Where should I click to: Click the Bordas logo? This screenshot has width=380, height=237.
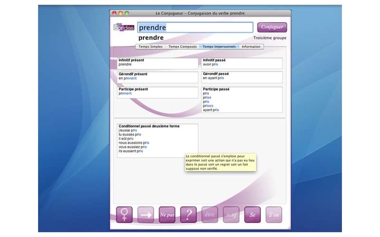[x=124, y=27]
